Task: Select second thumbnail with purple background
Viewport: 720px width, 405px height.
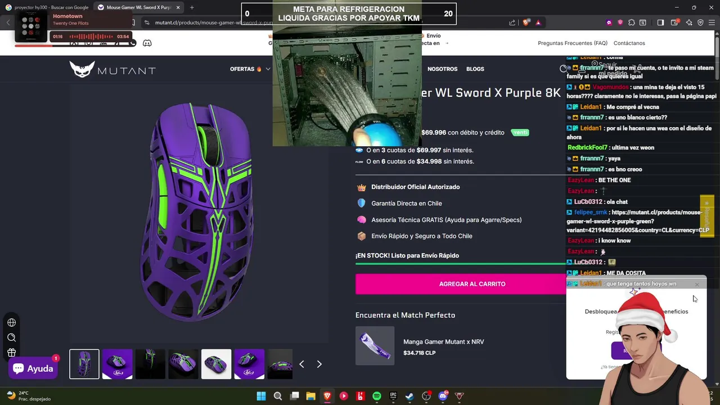Action: point(117,364)
